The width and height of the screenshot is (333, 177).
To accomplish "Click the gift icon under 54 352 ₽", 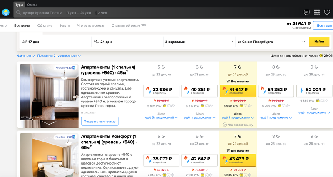I will (279, 106).
